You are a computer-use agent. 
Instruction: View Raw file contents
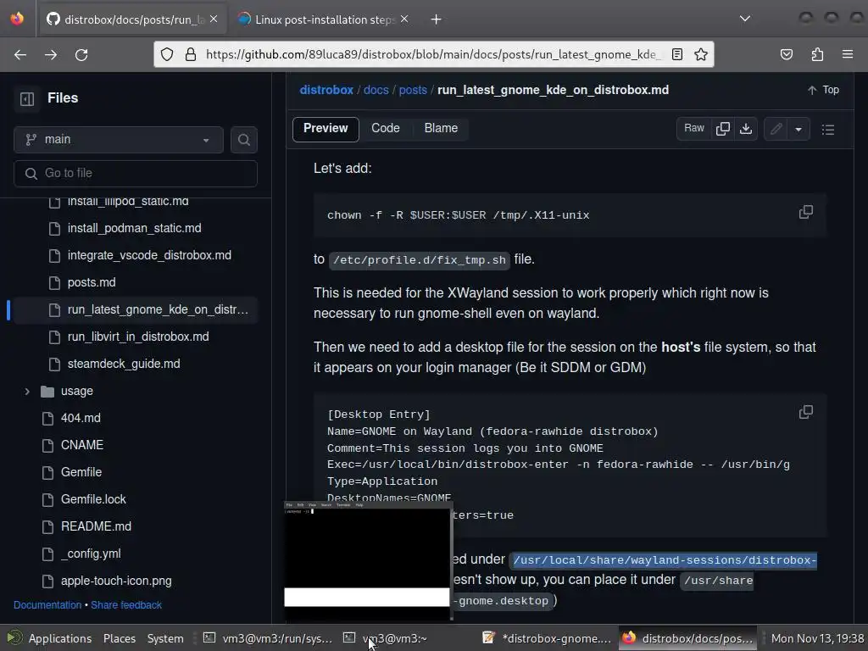point(693,129)
